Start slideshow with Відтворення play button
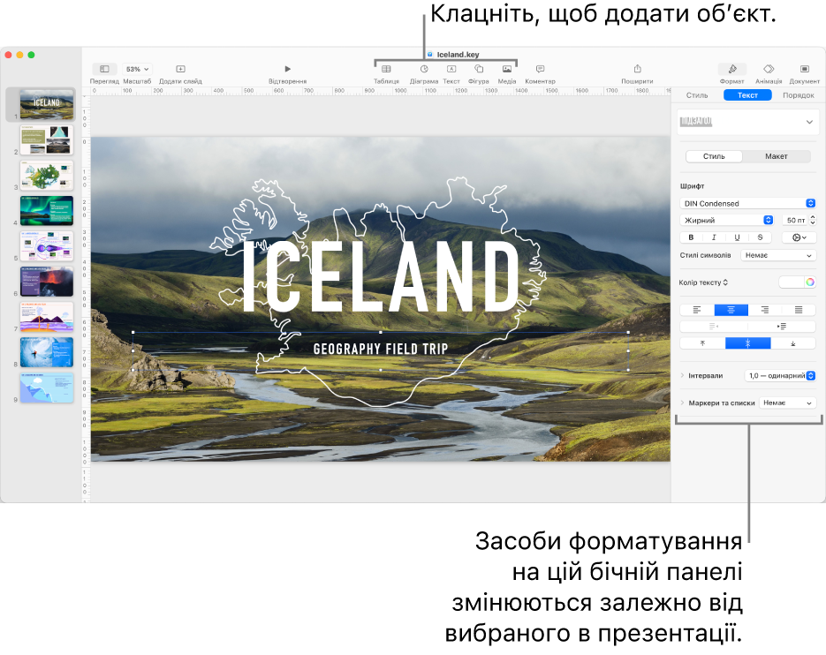The width and height of the screenshot is (826, 655). click(x=288, y=69)
